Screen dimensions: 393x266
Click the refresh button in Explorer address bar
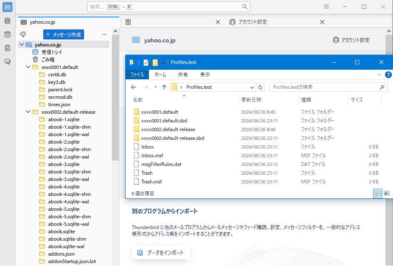(x=261, y=87)
